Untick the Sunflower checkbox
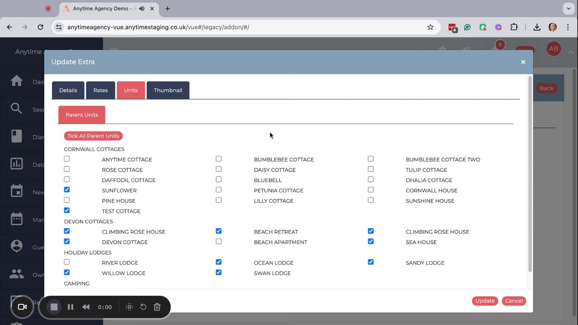The width and height of the screenshot is (578, 325). [67, 190]
